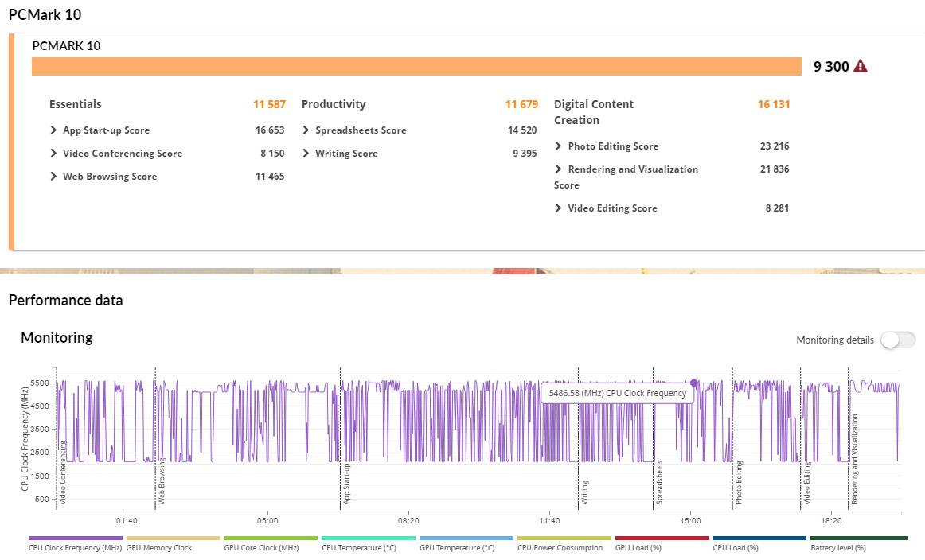The image size is (925, 560).
Task: Click the CPU Temperature legend swatch
Action: [368, 539]
